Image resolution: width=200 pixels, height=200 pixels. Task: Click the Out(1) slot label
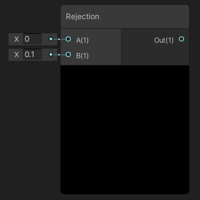point(164,40)
